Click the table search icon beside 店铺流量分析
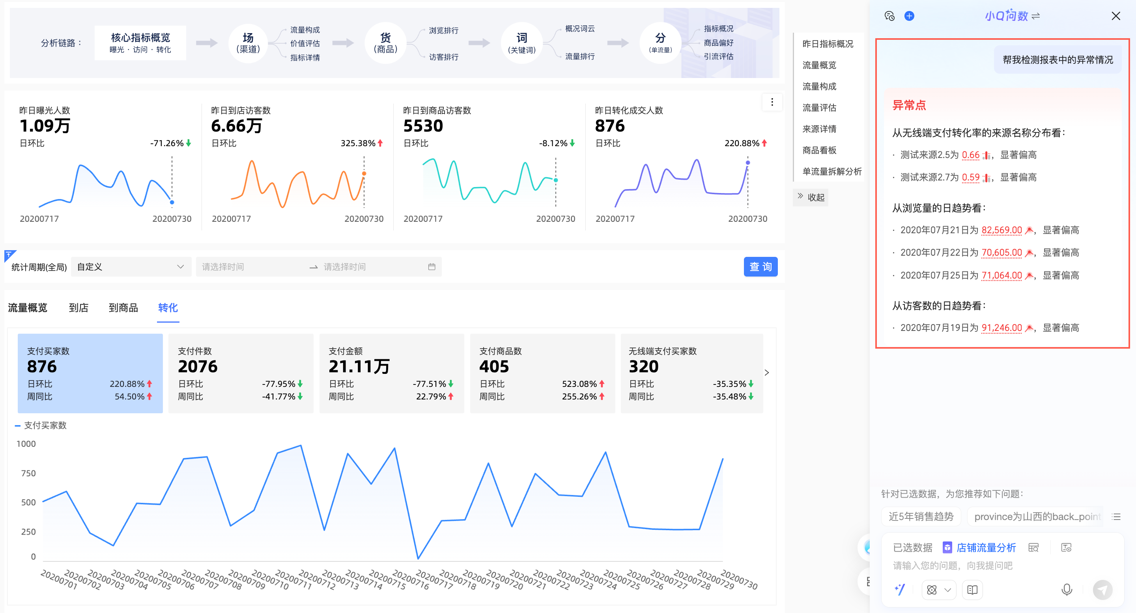The height and width of the screenshot is (613, 1136). (x=1033, y=547)
